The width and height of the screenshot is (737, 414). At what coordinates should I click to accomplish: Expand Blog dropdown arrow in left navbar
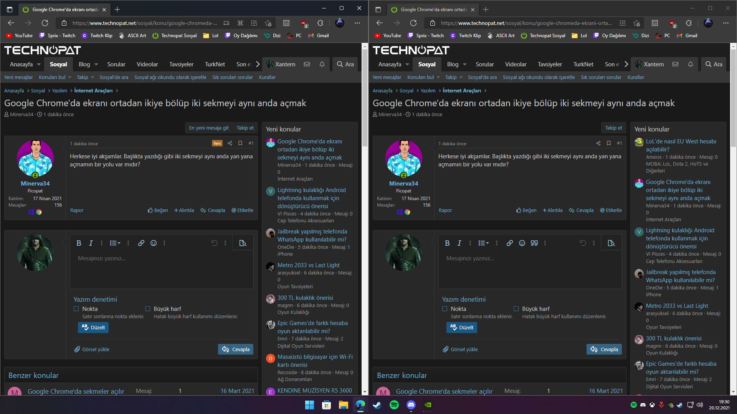[96, 64]
